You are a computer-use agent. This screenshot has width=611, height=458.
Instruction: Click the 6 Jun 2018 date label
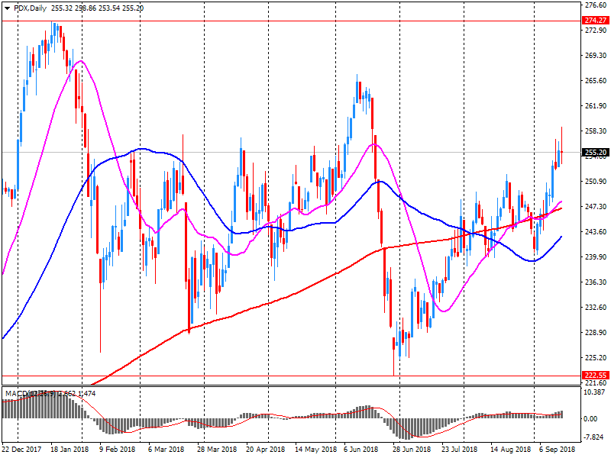coord(360,450)
